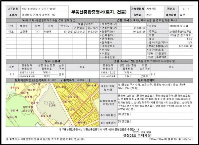Click the '가구/세대/호' label
This screenshot has width=199, height=145.
click(157, 50)
